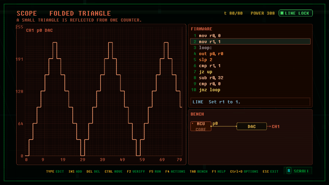Click the FIRMWARE panel title

202,29
